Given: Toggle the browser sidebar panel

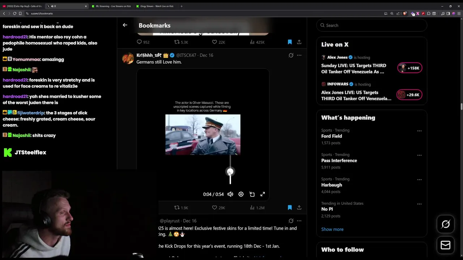Looking at the screenshot, I should pyautogui.click(x=448, y=13).
